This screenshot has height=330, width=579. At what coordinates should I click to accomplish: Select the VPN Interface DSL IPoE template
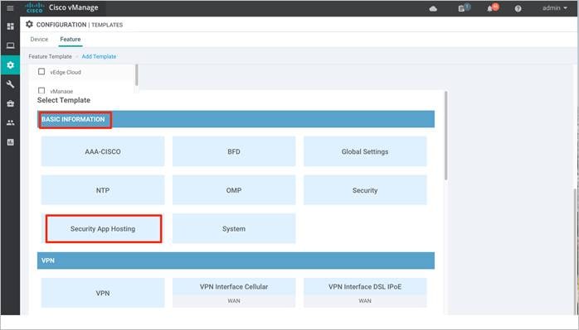tap(365, 293)
